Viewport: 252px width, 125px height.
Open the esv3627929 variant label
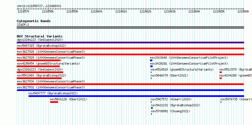point(51,58)
